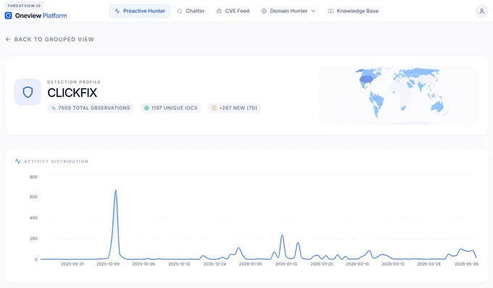Click the +287 New (7D) badge
Viewport: 493px width, 288px height.
pos(235,108)
